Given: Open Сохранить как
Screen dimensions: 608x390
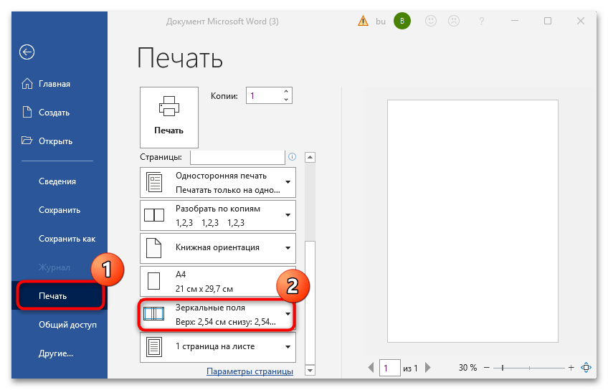Looking at the screenshot, I should coord(67,239).
